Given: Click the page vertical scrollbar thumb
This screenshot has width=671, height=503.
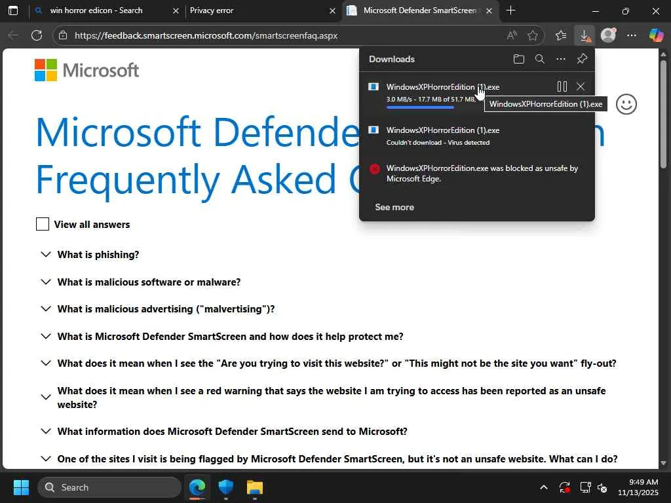Looking at the screenshot, I should [663, 114].
